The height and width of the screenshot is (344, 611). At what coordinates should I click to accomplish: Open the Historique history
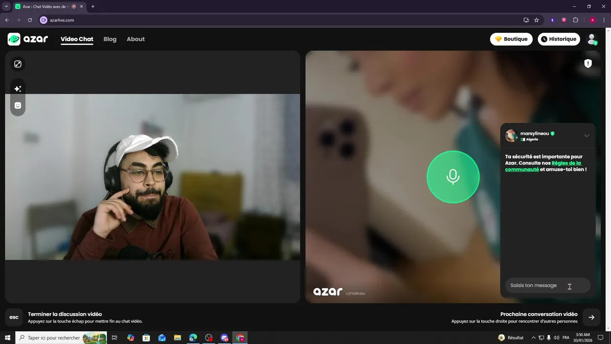(x=558, y=39)
